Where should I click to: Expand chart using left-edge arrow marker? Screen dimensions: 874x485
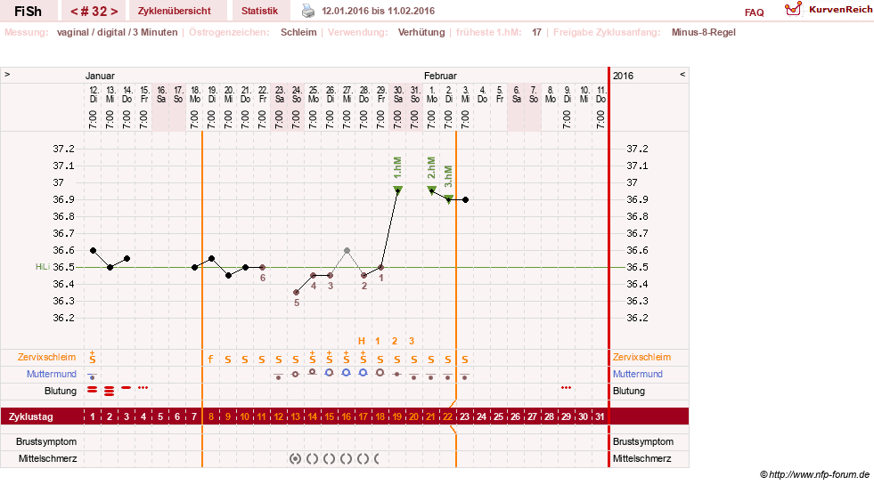(7, 74)
